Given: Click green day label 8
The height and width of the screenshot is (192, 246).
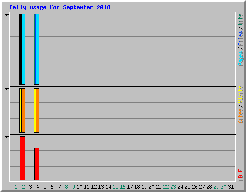Looking at the screenshot, I should pyautogui.click(x=66, y=187).
